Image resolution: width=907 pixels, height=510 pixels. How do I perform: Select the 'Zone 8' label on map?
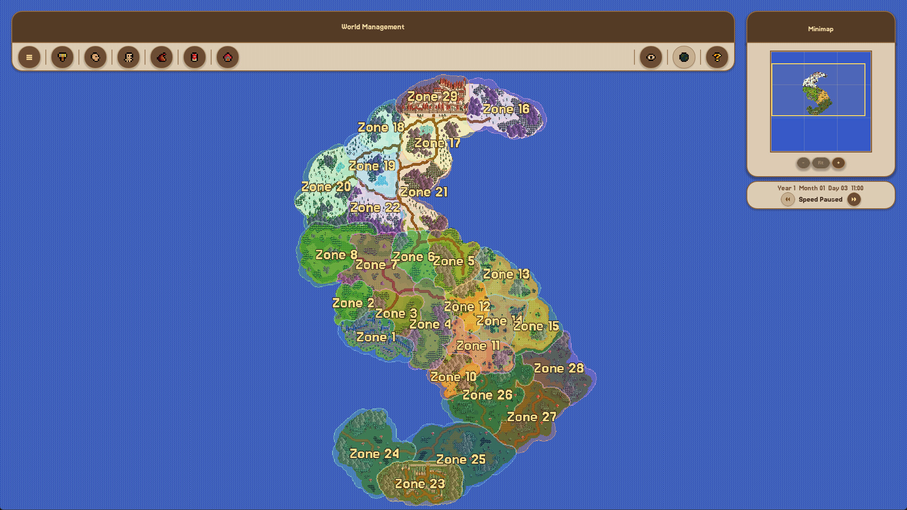point(336,255)
